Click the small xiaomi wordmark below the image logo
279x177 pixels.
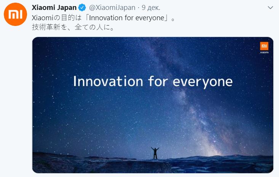click(264, 52)
